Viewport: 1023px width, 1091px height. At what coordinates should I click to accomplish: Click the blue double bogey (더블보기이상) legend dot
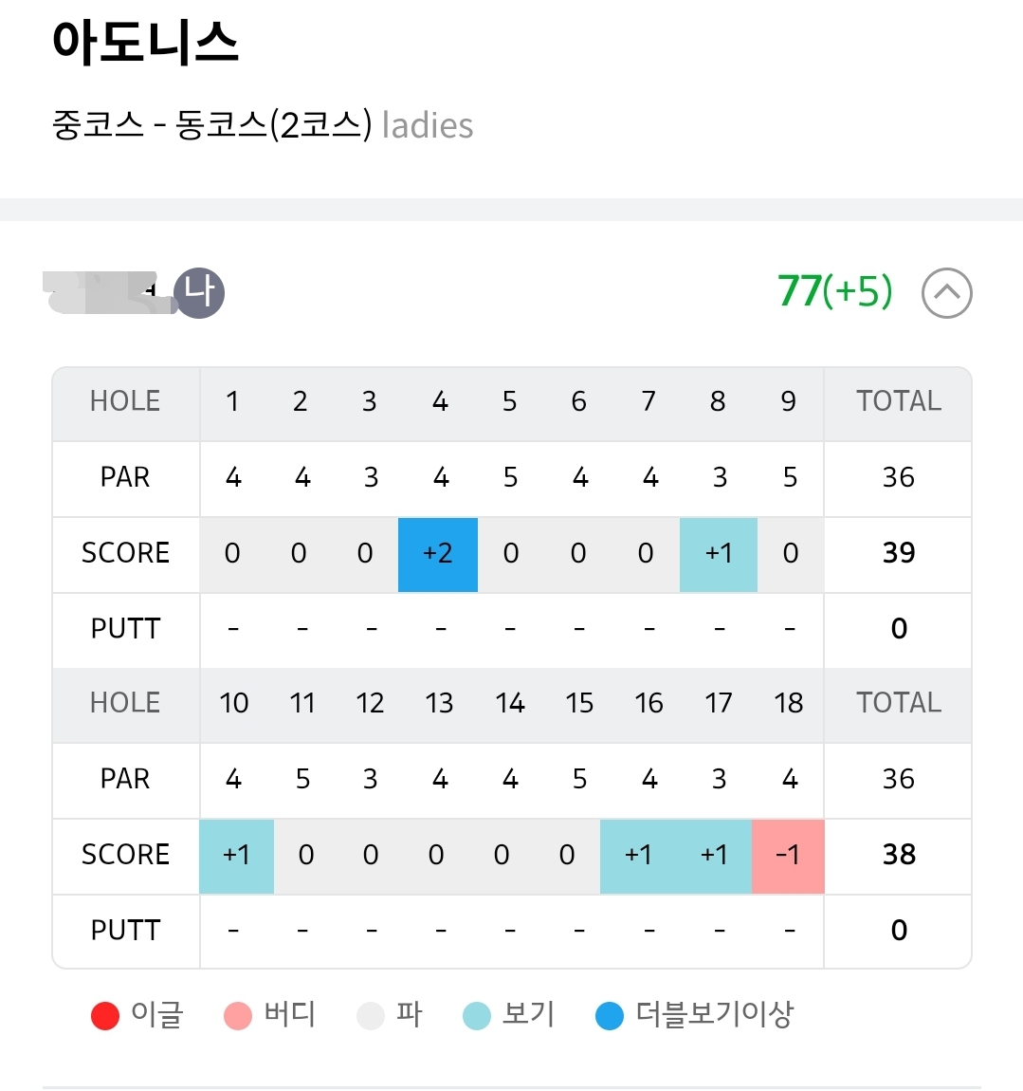610,1016
